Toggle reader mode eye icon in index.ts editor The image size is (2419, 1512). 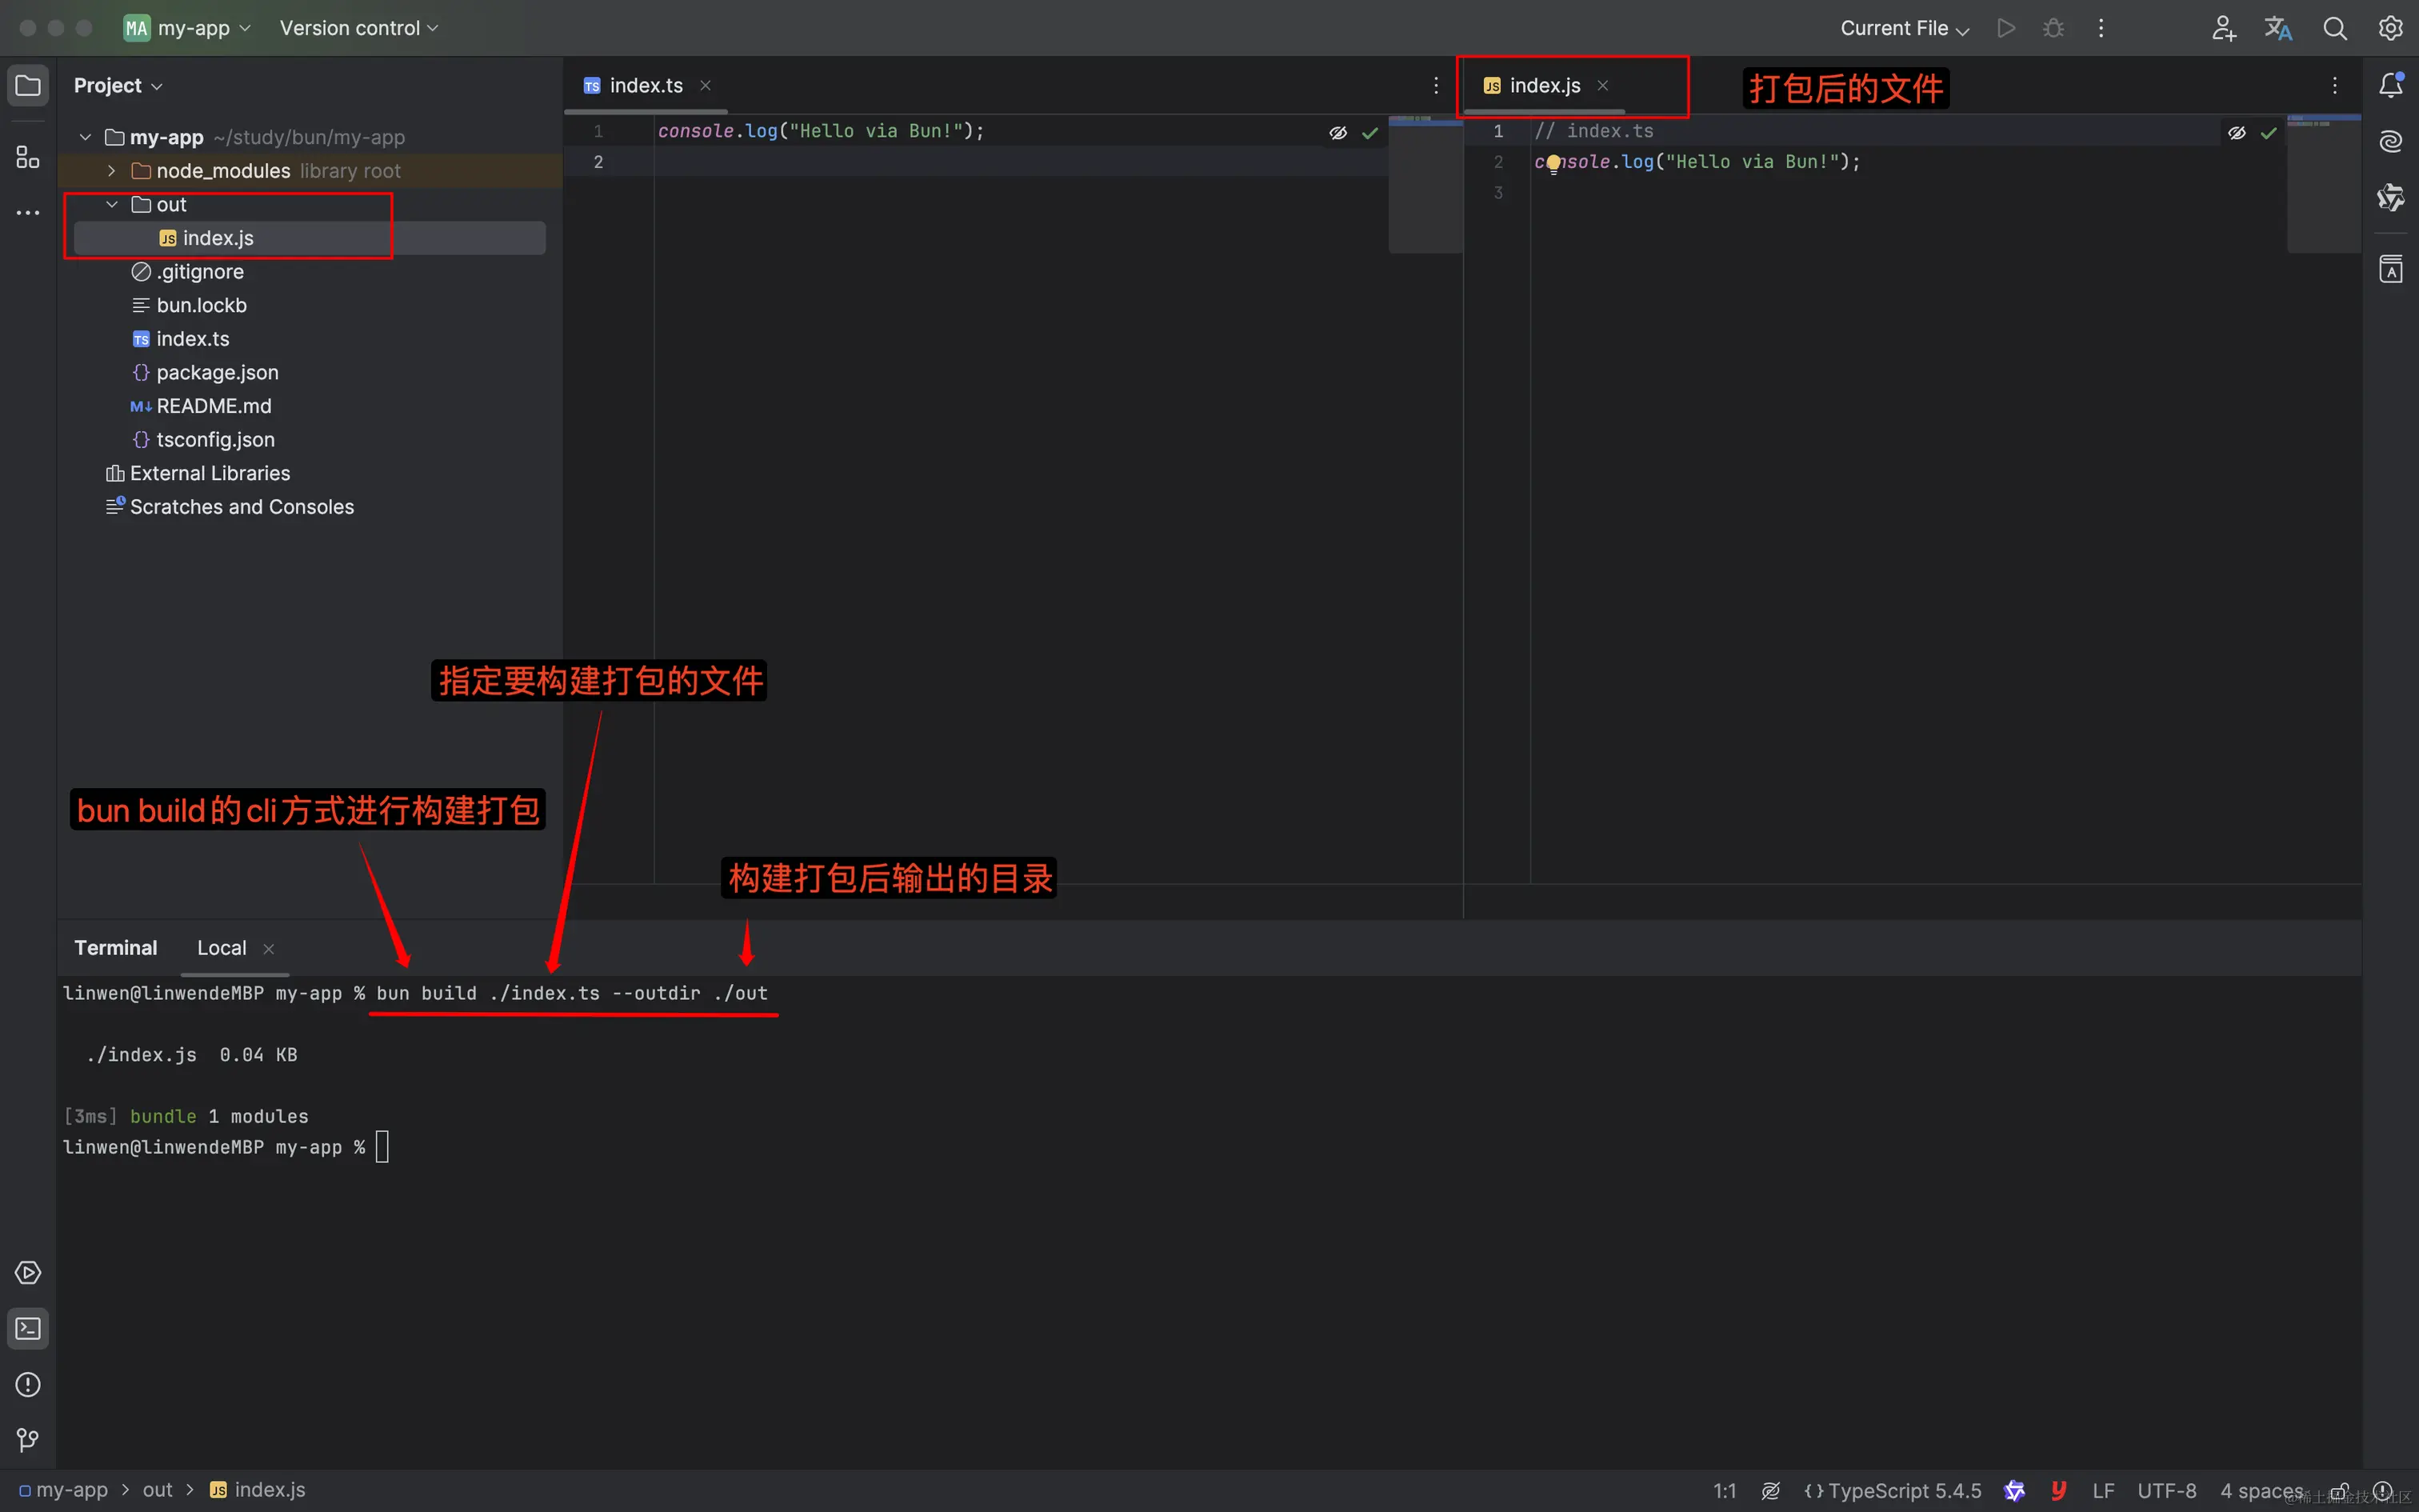pyautogui.click(x=1337, y=132)
